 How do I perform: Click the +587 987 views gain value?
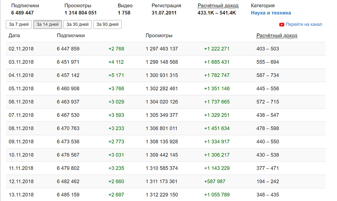click(x=215, y=181)
